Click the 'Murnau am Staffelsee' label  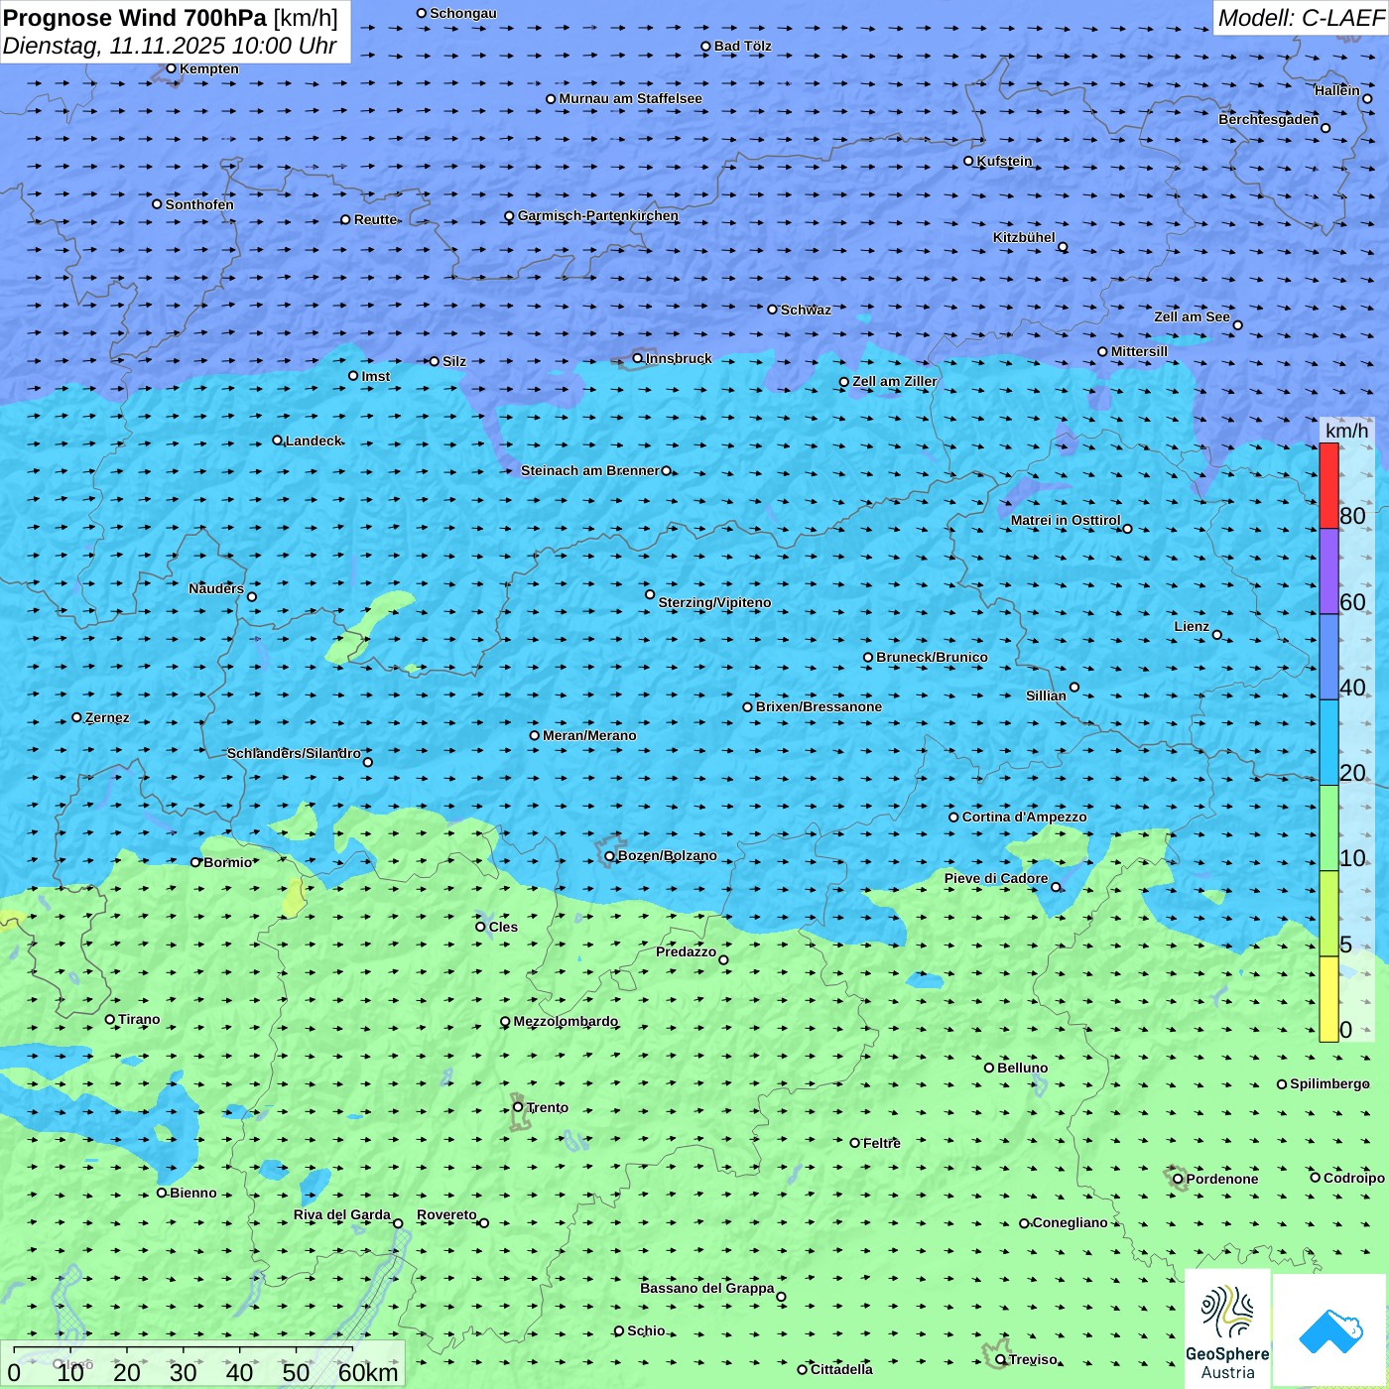pyautogui.click(x=630, y=98)
